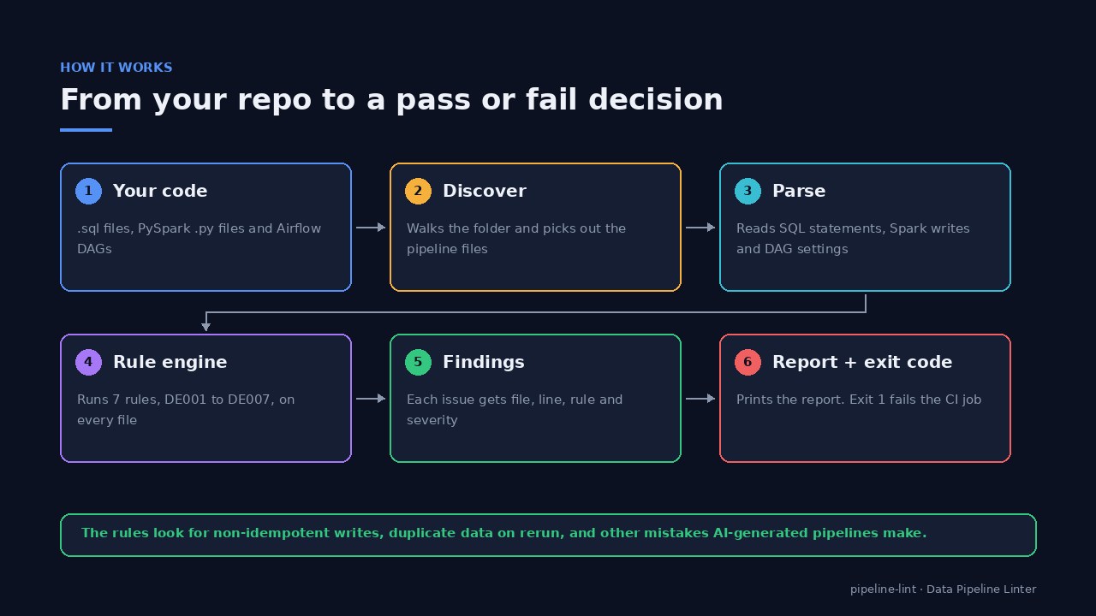Click the teal step 3 number badge

[748, 191]
